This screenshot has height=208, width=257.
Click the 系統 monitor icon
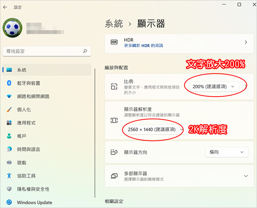[x=9, y=70]
